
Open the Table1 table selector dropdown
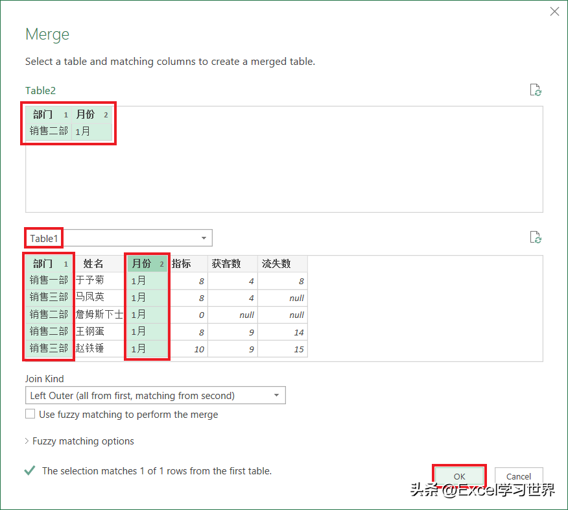pyautogui.click(x=119, y=238)
